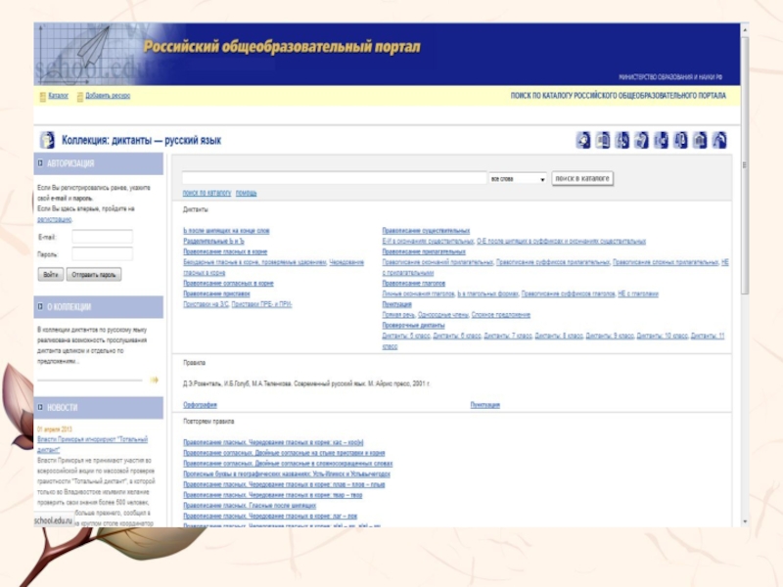Screen dimensions: 783x587
Task: Click the page scrollbar up arrow
Action: tap(745, 30)
